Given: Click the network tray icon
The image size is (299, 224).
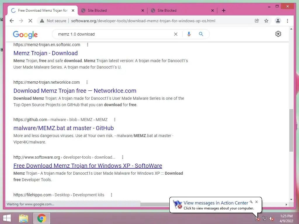Looking at the screenshot, I should click(x=265, y=218).
